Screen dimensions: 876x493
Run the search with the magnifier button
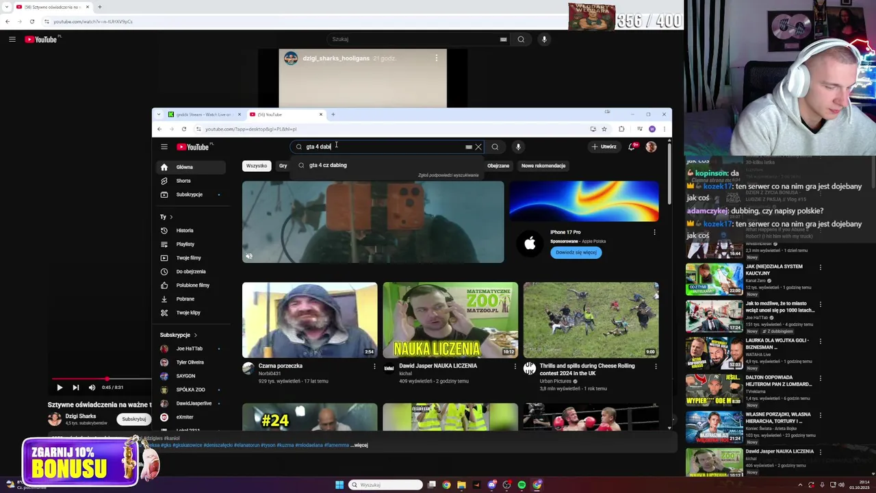(x=495, y=147)
